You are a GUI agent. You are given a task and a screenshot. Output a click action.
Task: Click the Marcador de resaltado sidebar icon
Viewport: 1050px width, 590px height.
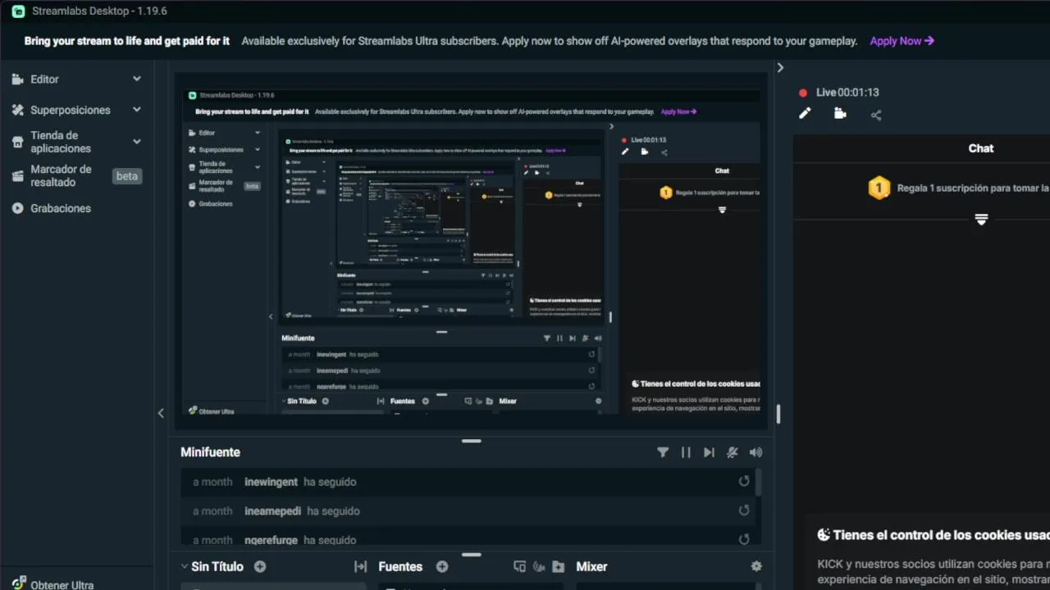click(x=17, y=175)
